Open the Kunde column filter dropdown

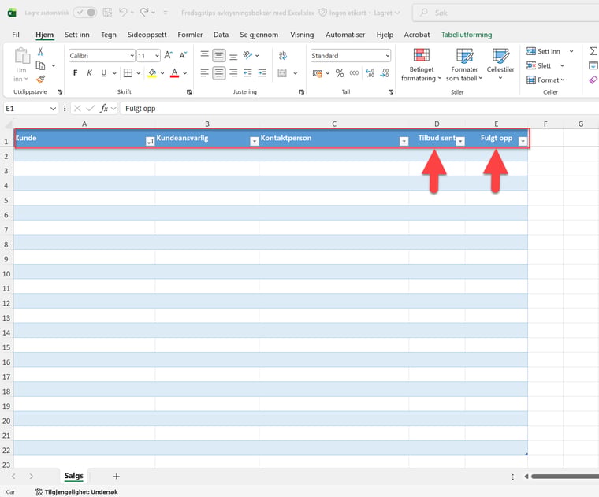[150, 141]
